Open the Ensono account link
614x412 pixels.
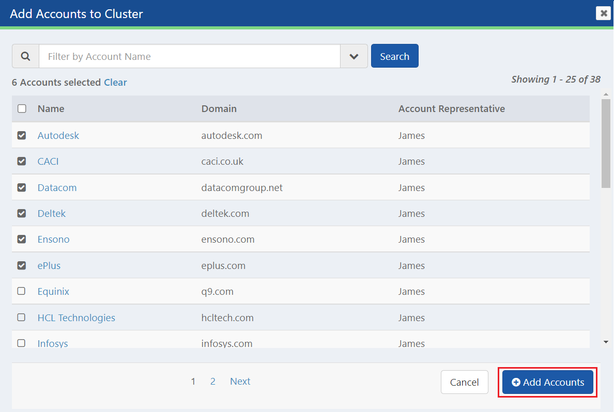point(54,239)
